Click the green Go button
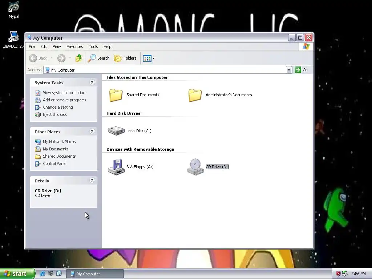Screen dimensions: 372x279 (x=301, y=70)
